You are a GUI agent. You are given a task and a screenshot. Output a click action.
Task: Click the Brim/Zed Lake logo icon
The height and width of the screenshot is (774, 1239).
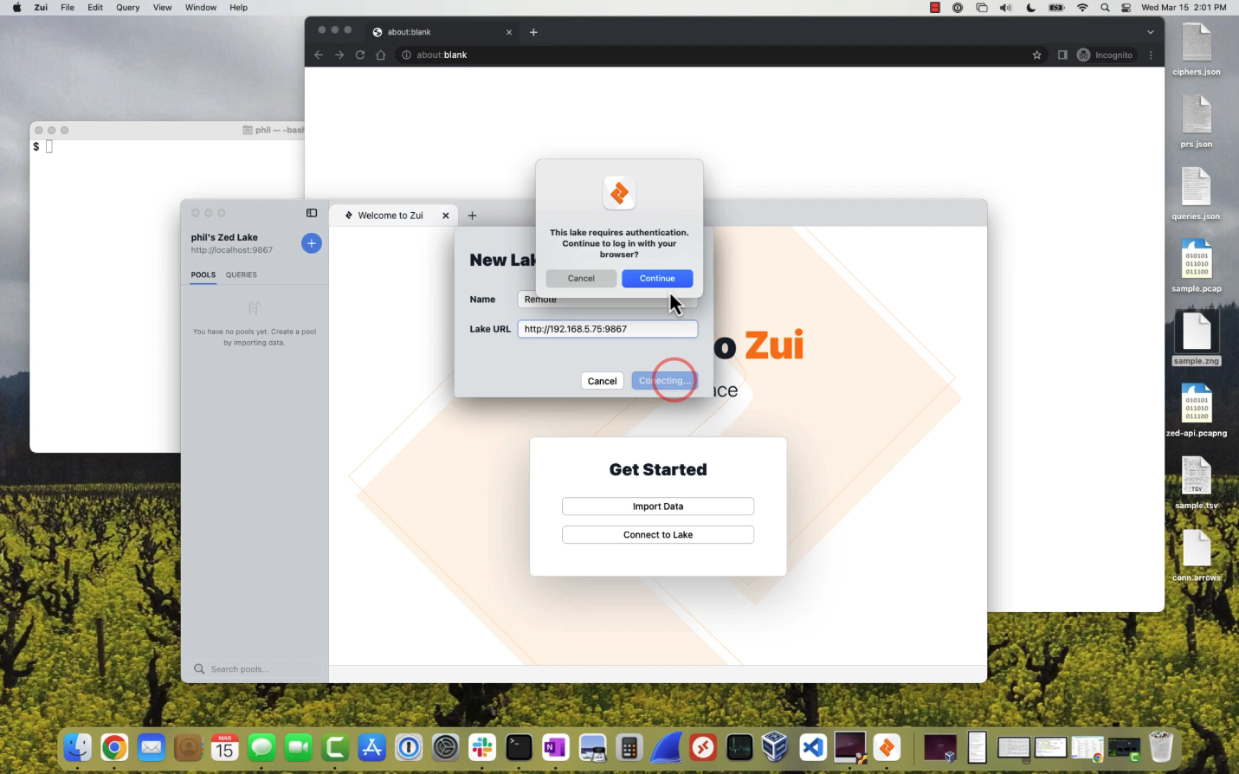point(619,193)
